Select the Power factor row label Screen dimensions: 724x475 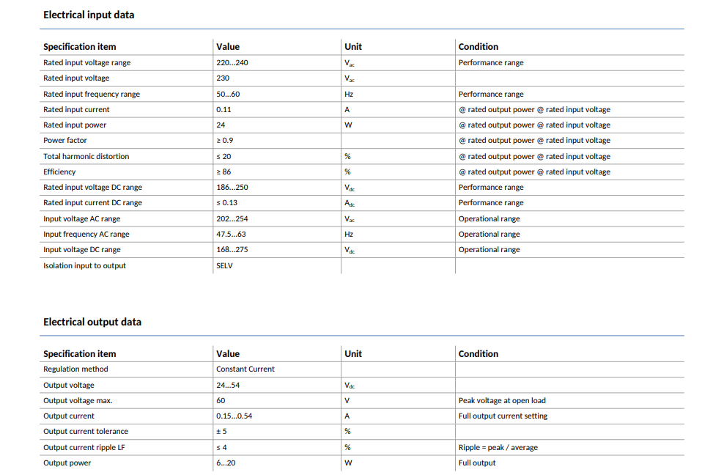click(65, 140)
